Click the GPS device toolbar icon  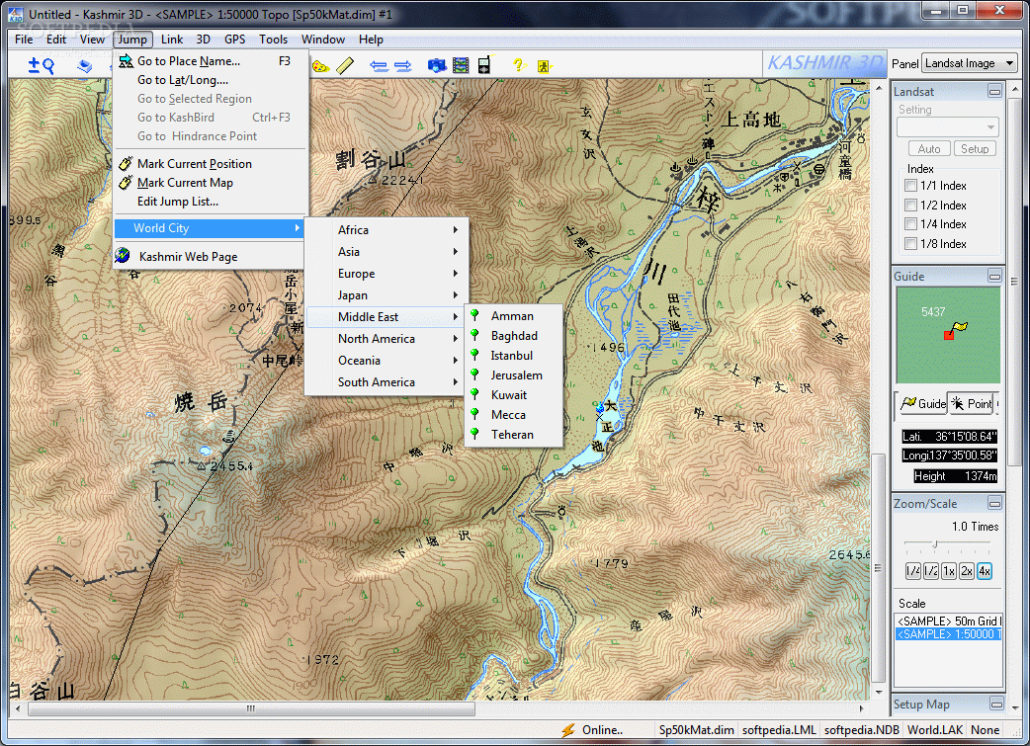(x=484, y=65)
